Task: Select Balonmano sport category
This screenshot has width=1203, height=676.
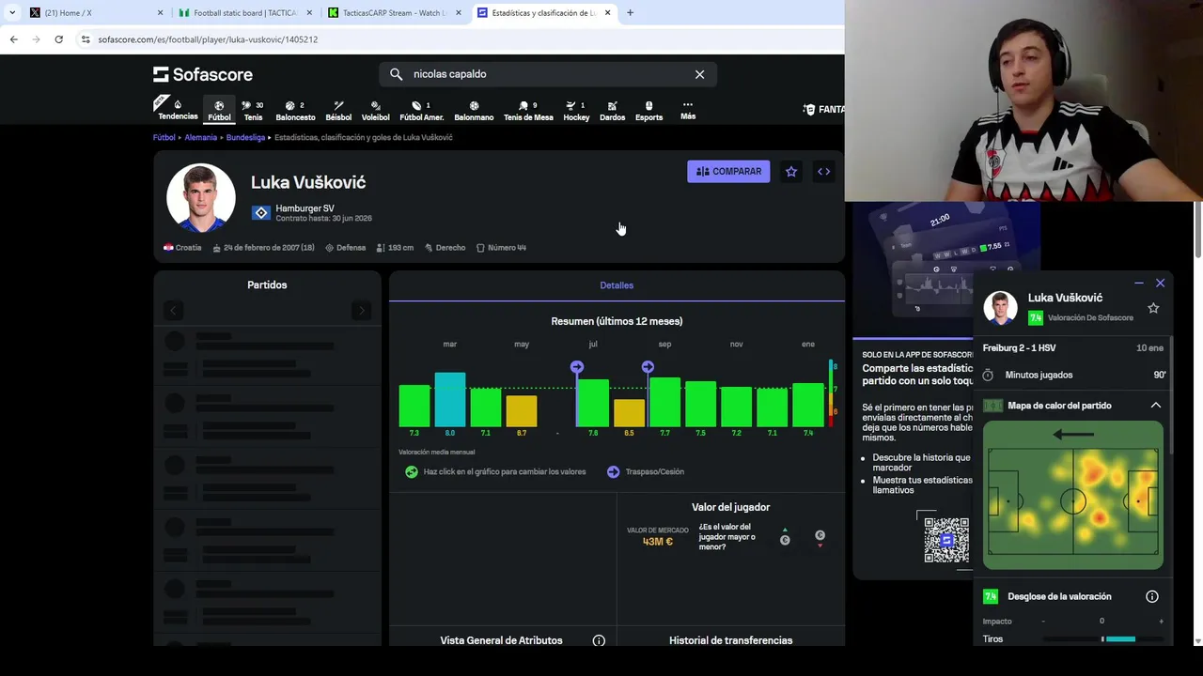Action: pyautogui.click(x=474, y=110)
